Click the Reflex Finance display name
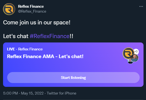 tap(31, 7)
